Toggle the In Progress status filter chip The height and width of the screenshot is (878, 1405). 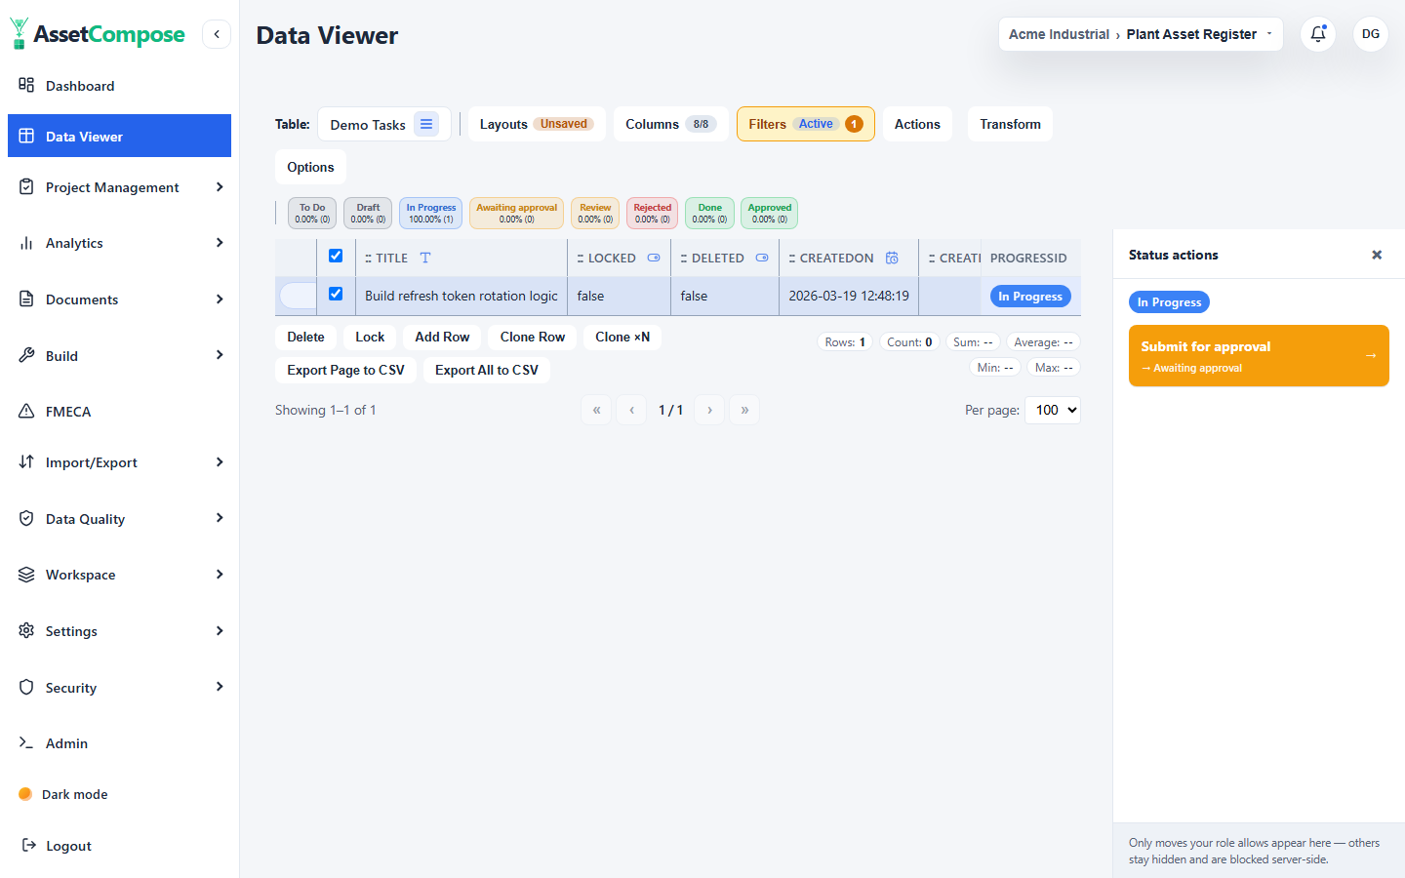click(430, 213)
